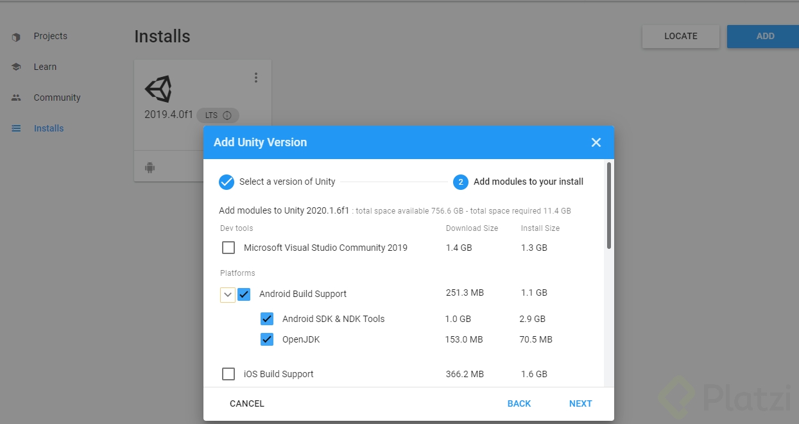This screenshot has width=799, height=424.
Task: Collapse the Android Build Support submodules
Action: [227, 294]
